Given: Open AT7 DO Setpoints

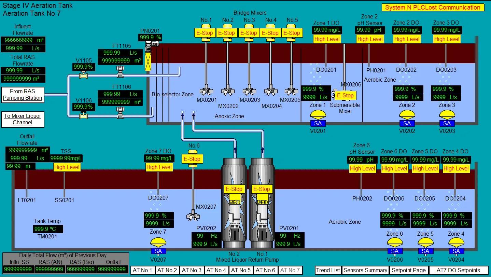Looking at the screenshot, I should (x=458, y=271).
